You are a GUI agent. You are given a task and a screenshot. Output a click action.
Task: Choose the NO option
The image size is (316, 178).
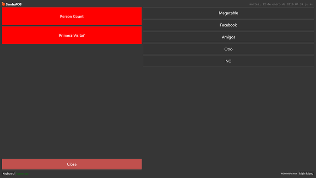(229, 61)
